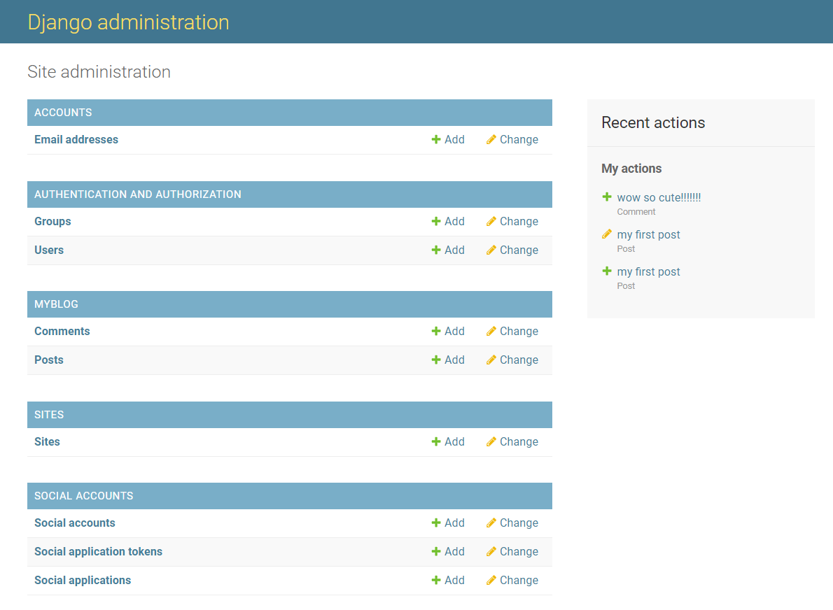Click the pencil icon in Groups row

coord(491,221)
